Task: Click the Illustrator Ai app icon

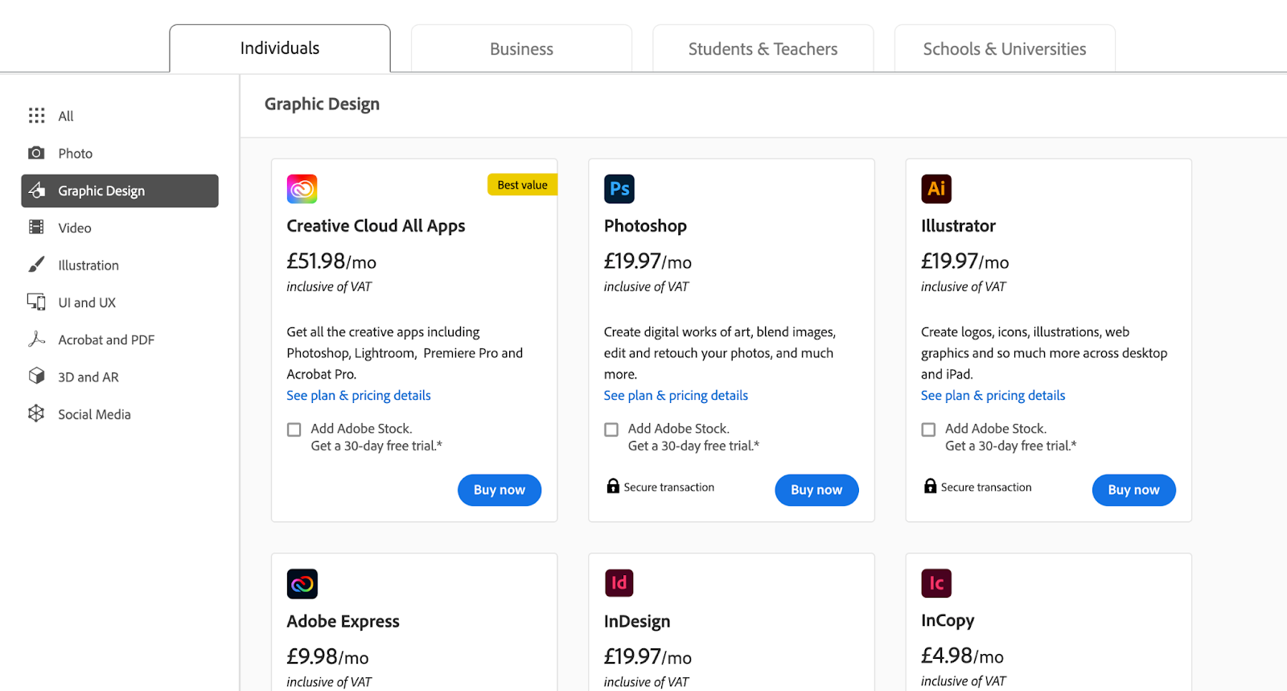Action: 935,189
